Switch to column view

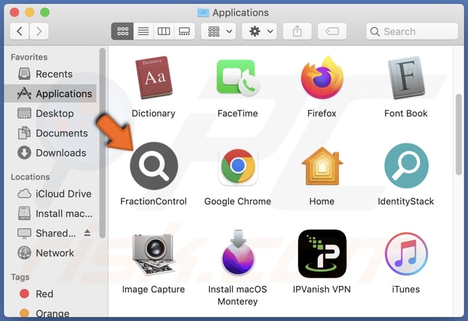[x=164, y=31]
